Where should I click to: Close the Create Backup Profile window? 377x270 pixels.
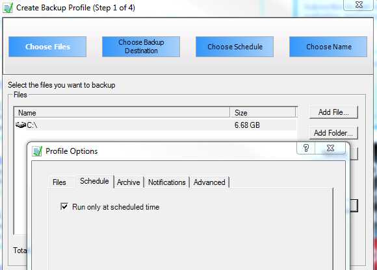coord(359,5)
